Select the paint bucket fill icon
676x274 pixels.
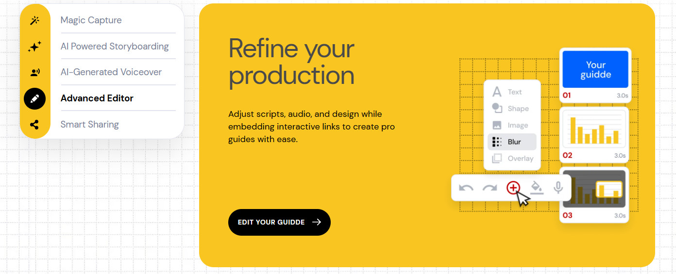[x=536, y=188]
